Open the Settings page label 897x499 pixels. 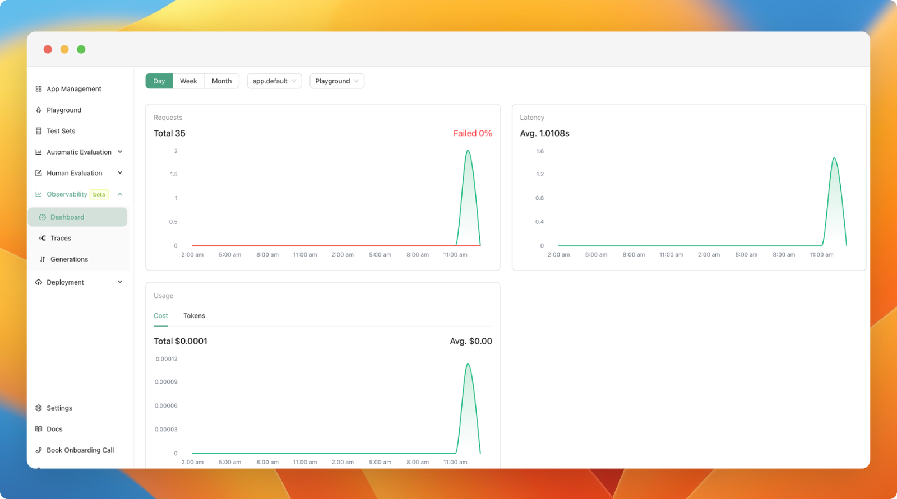point(59,408)
